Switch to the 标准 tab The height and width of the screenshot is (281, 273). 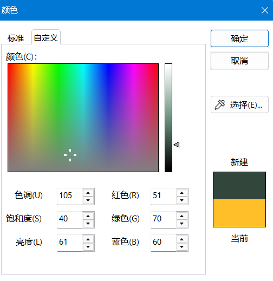[x=16, y=38]
